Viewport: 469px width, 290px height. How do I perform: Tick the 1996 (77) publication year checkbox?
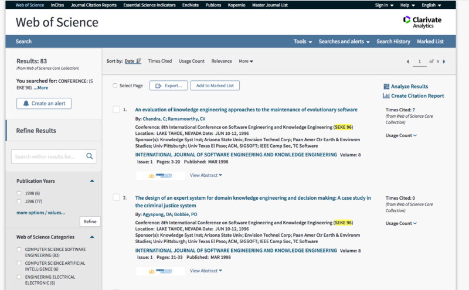coord(21,201)
